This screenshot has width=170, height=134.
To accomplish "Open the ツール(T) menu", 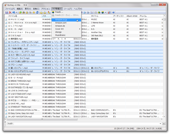I will [x=68, y=9].
